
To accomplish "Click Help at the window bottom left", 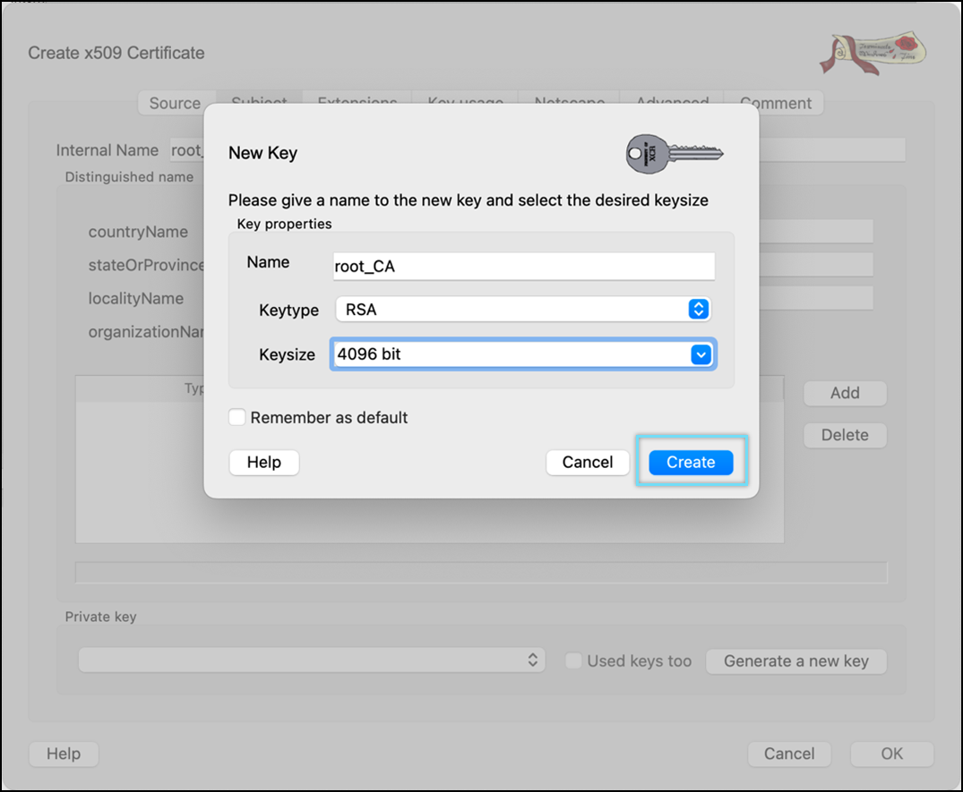I will [x=64, y=754].
